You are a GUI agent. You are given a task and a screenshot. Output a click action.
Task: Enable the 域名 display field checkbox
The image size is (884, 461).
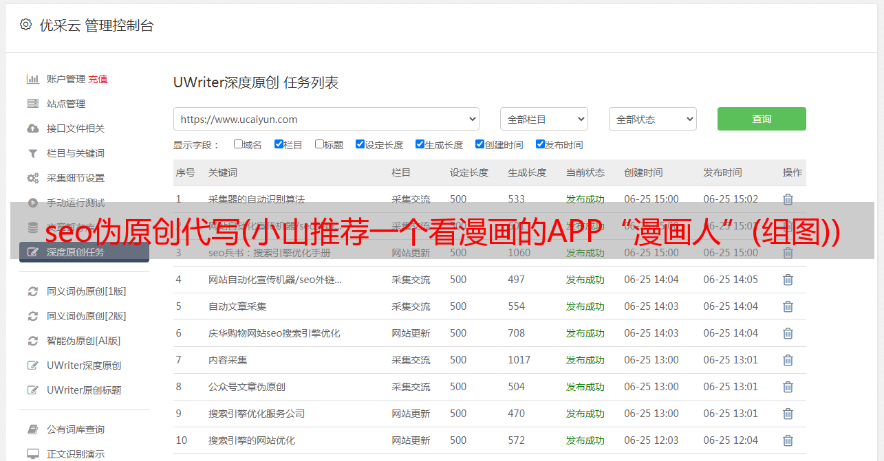238,144
